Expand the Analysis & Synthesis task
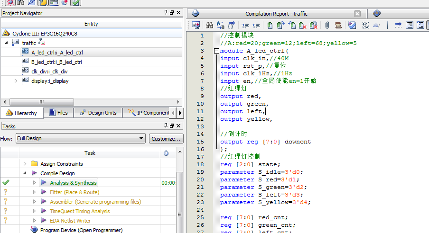429x233 pixels. click(x=35, y=183)
